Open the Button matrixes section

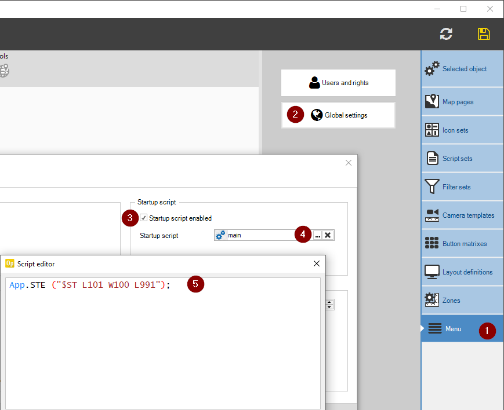462,244
